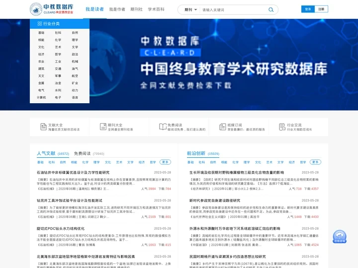This screenshot has height=268, width=358.
Task: Open article 民国时期杨开道与梁漱溟乡约改造思想比较研究
Action: 227,257
